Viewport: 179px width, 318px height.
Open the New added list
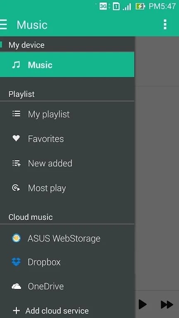pos(67,163)
